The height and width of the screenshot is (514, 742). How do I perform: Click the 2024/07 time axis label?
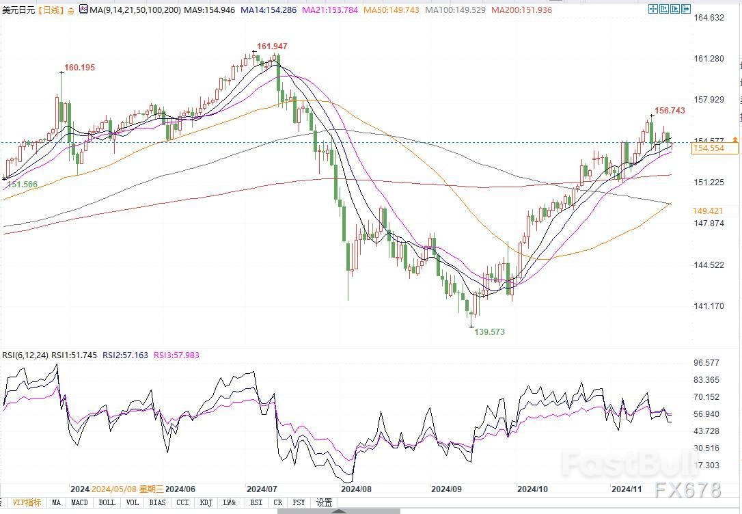(x=262, y=489)
